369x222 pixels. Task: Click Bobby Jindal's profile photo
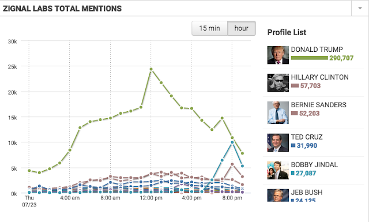[278, 170]
